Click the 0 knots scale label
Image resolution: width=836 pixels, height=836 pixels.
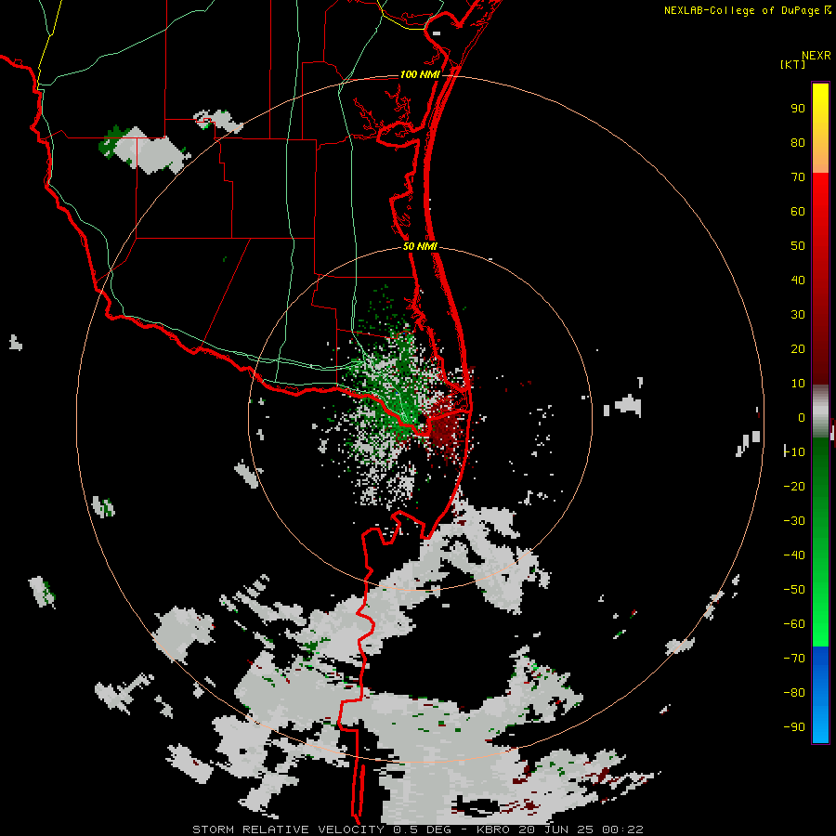[x=802, y=417]
